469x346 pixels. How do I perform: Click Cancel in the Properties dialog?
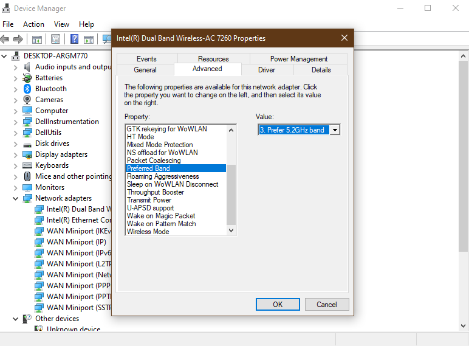327,305
